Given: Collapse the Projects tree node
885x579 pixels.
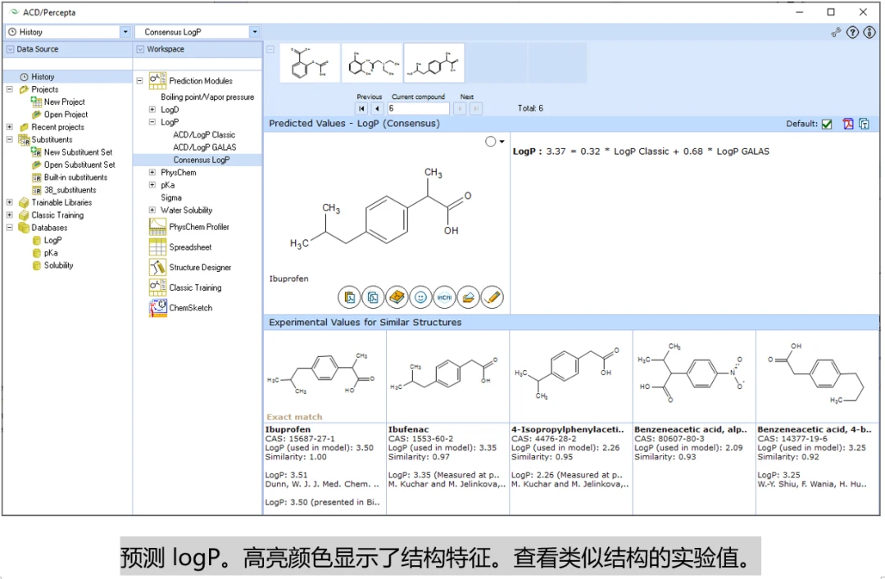Looking at the screenshot, I should 10,89.
